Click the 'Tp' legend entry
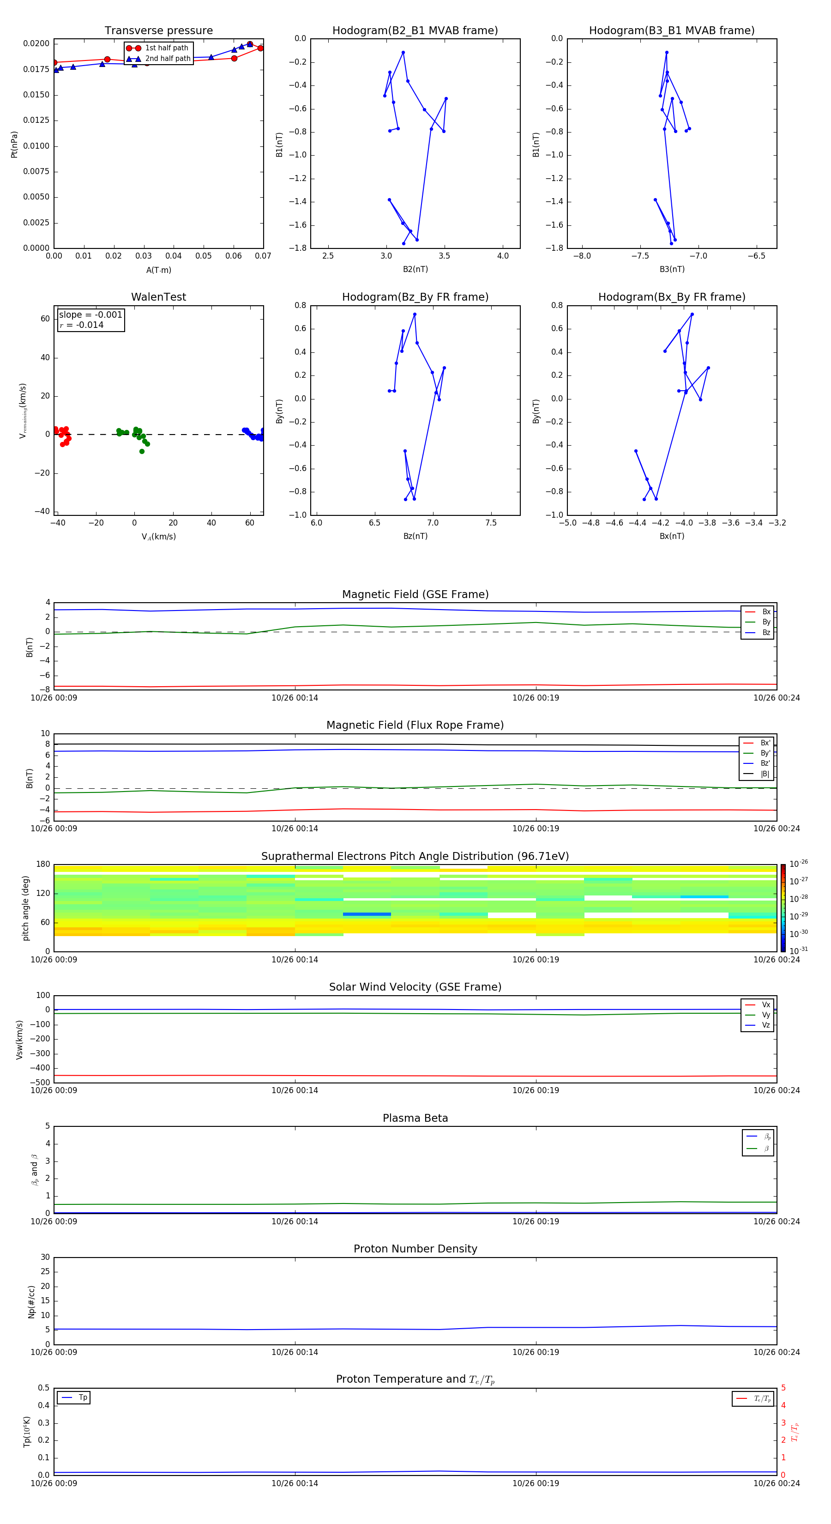Viewport: 831px width, 1524px height. (x=74, y=1397)
